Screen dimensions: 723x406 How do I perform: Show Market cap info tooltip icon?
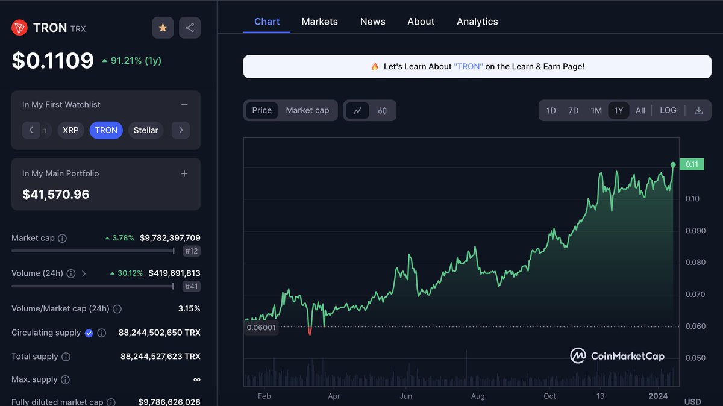(62, 239)
